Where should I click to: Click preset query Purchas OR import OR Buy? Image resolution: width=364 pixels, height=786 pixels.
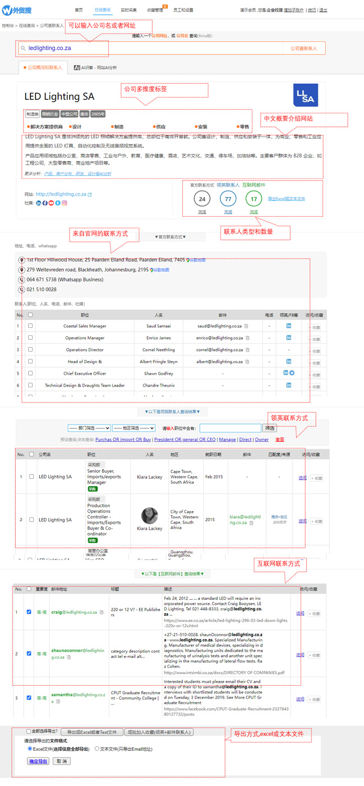pyautogui.click(x=123, y=440)
